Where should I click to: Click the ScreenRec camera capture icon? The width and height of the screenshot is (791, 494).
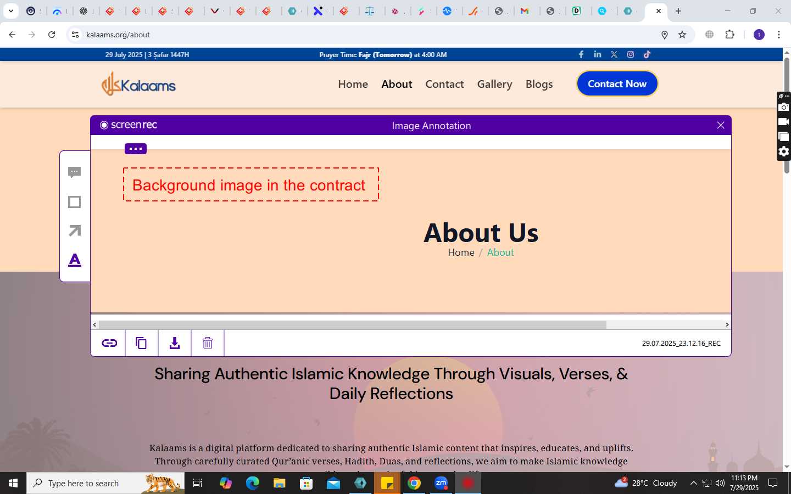pos(784,107)
